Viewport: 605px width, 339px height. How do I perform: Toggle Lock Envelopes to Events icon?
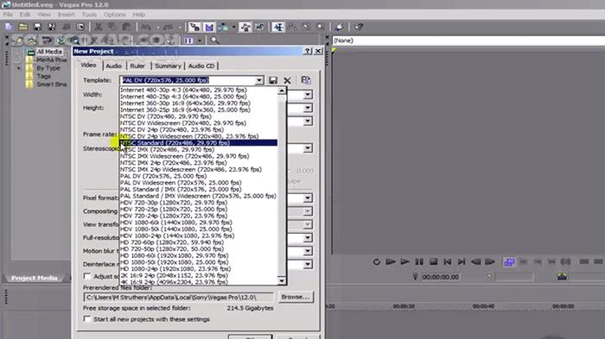point(245,27)
